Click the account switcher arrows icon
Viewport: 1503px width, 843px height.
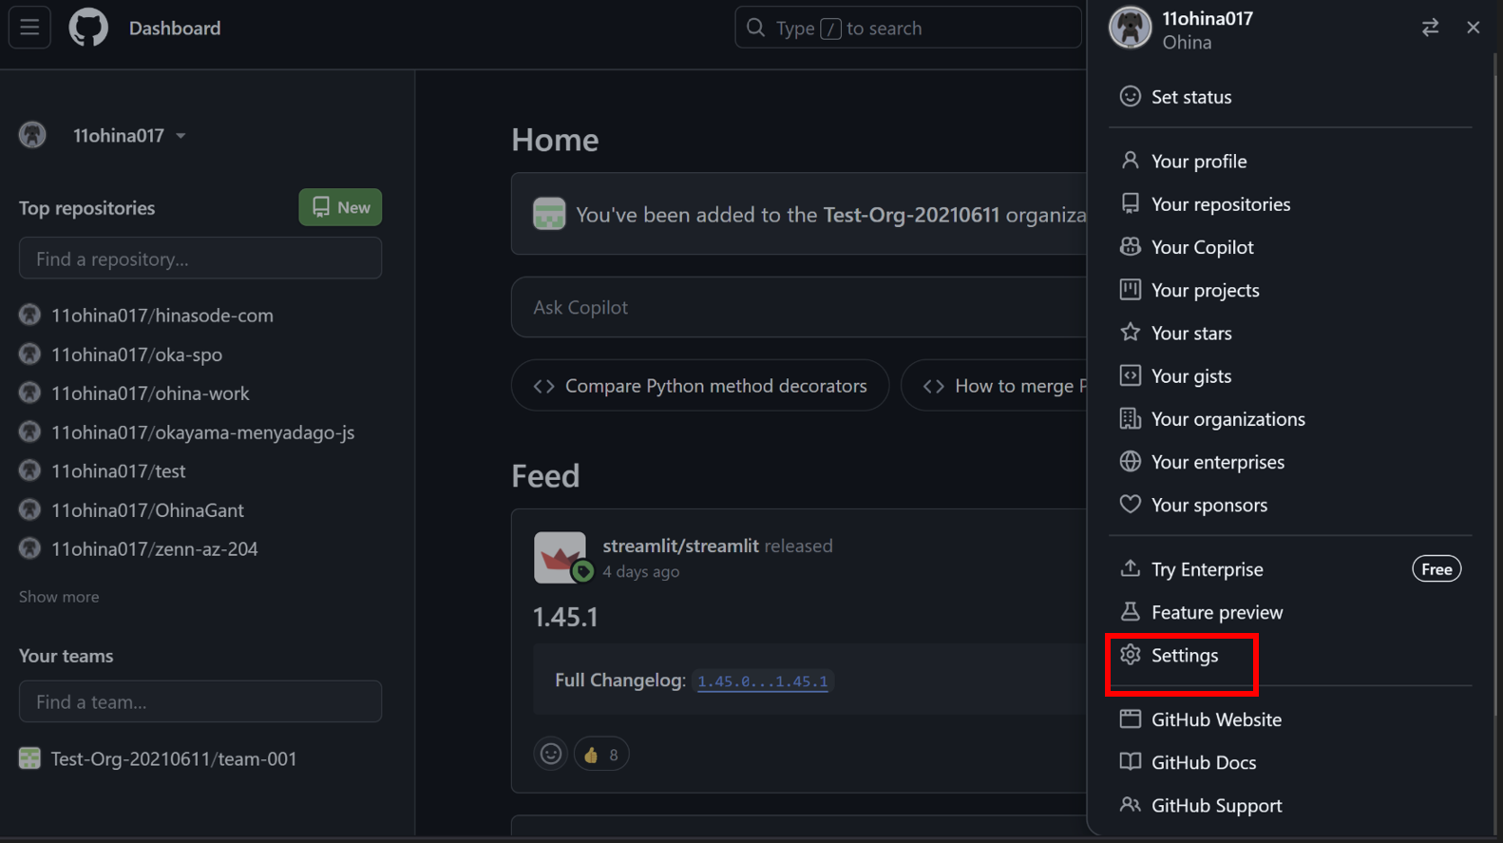coord(1430,28)
